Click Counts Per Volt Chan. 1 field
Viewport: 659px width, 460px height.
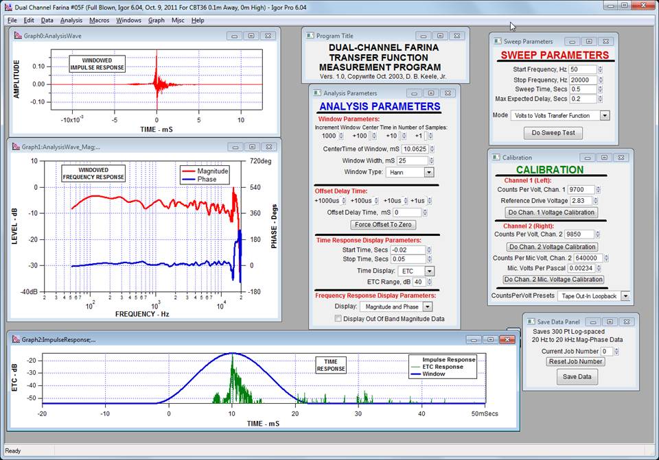click(581, 189)
